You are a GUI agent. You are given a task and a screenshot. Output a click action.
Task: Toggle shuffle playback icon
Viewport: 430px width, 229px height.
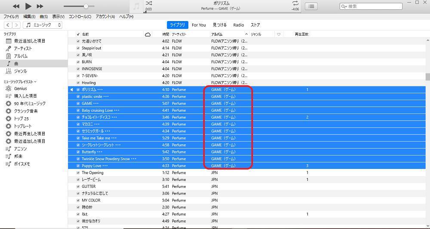149,3
